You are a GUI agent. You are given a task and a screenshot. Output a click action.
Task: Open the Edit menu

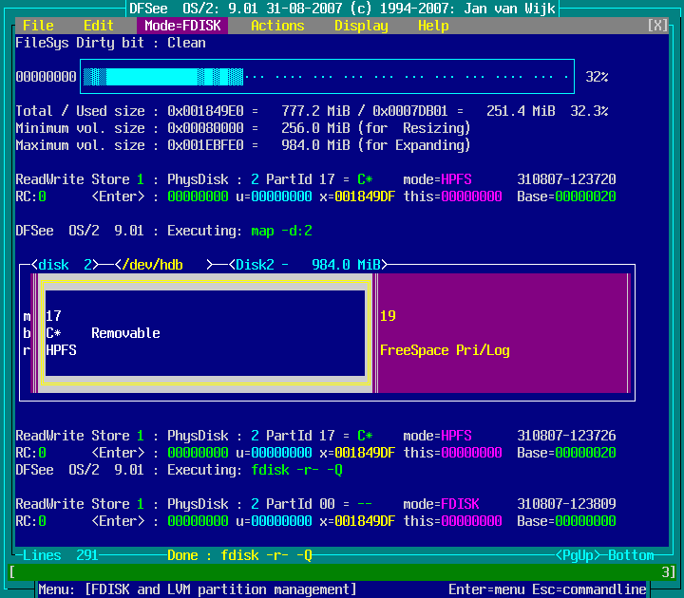click(x=99, y=26)
